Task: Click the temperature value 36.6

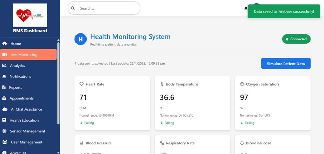Action: (167, 97)
